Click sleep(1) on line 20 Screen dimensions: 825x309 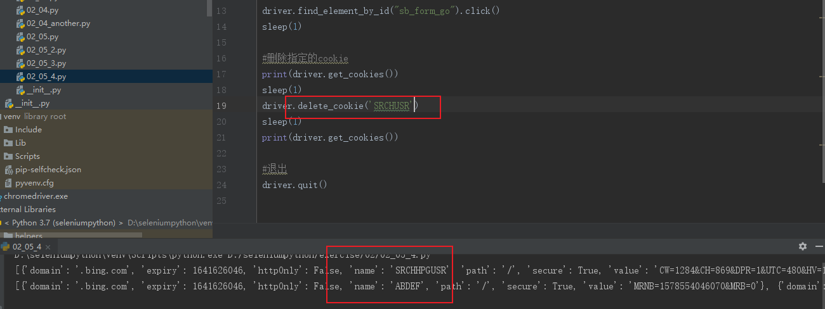click(x=282, y=122)
